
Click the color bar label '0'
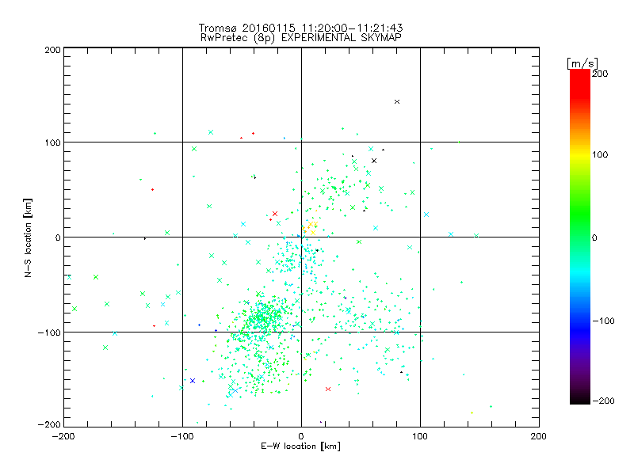tap(594, 238)
